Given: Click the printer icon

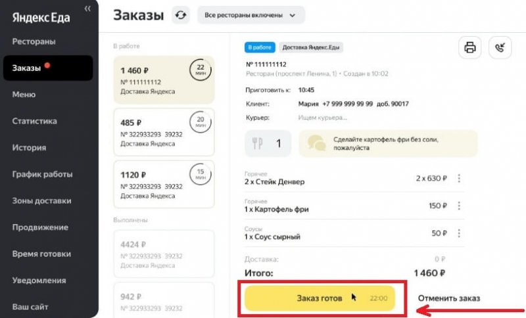Looking at the screenshot, I should tap(469, 47).
